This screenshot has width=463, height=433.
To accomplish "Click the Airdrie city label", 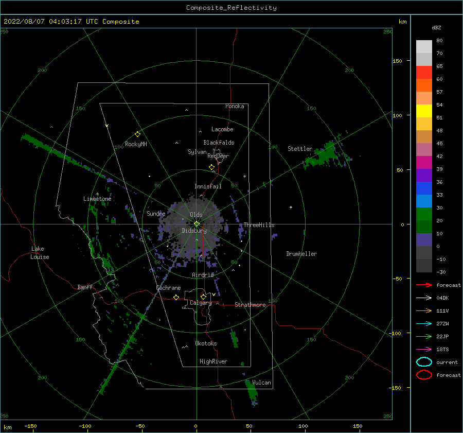I will tap(203, 275).
